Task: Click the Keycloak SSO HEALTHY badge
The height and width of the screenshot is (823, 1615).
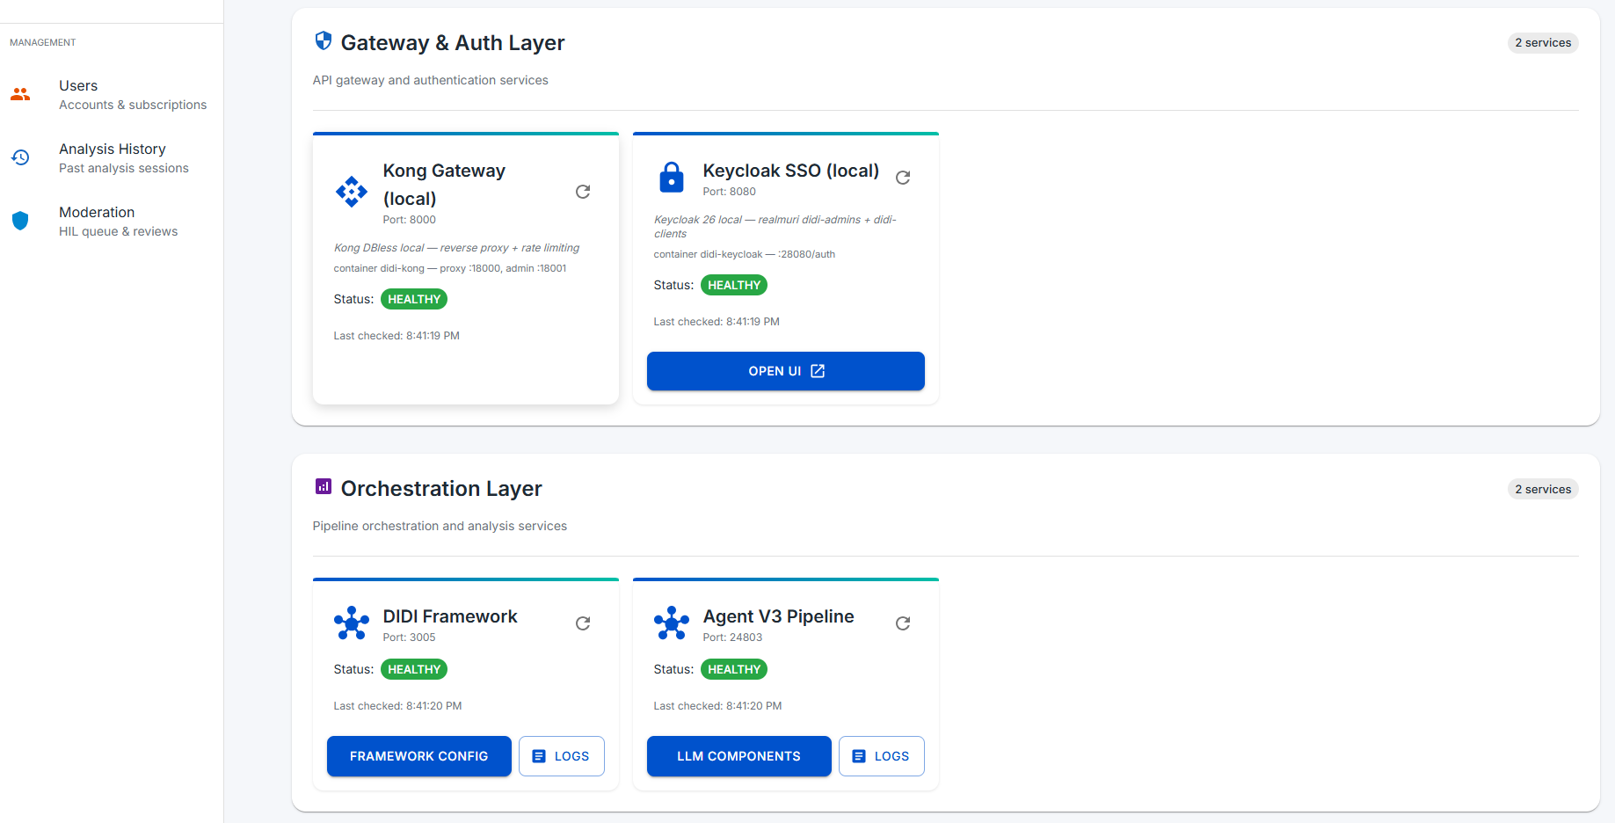Action: pos(734,285)
